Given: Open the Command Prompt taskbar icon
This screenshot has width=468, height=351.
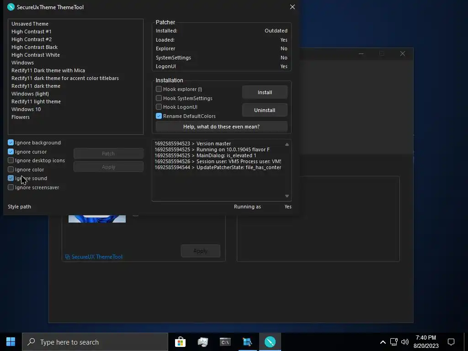Looking at the screenshot, I should coord(225,342).
